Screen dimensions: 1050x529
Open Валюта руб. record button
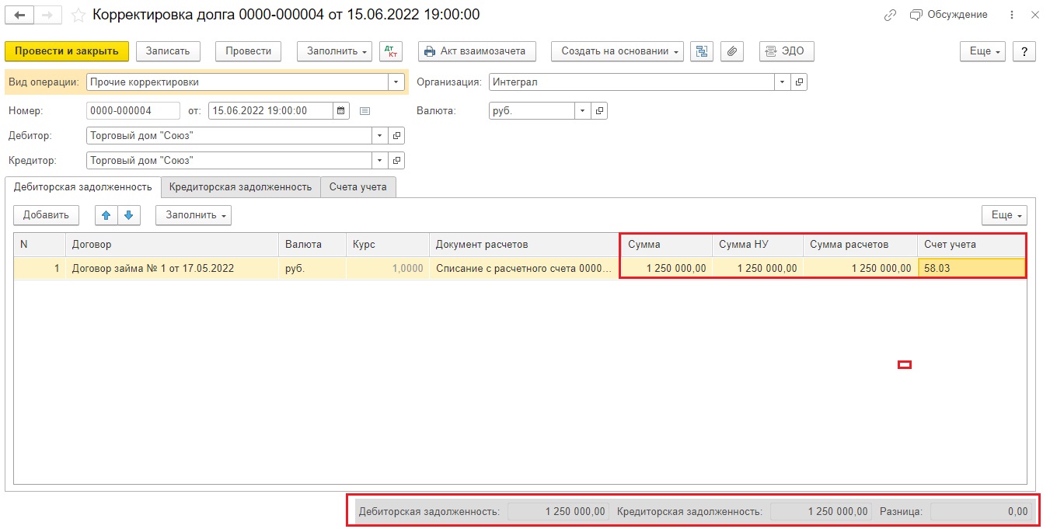click(x=598, y=110)
